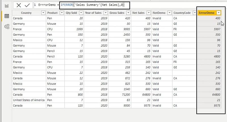Screen dimensions: 227x122
Task: Open the Year of Sales filter dropdown
Action: (x=106, y=13)
